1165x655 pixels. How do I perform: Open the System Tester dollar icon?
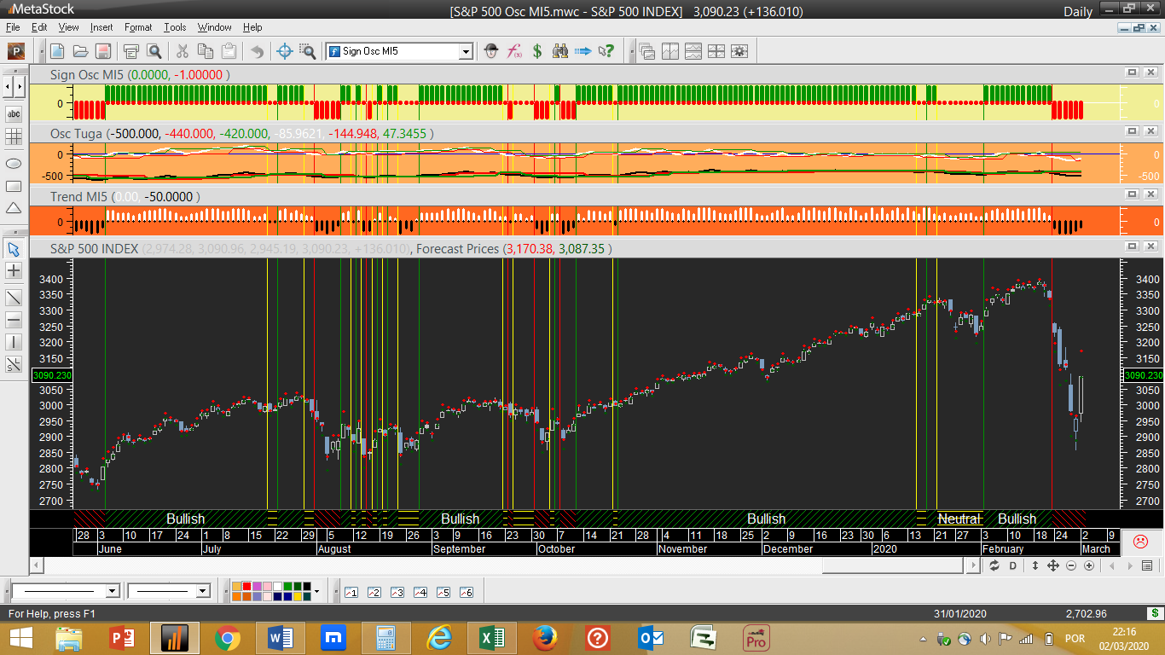tap(537, 51)
